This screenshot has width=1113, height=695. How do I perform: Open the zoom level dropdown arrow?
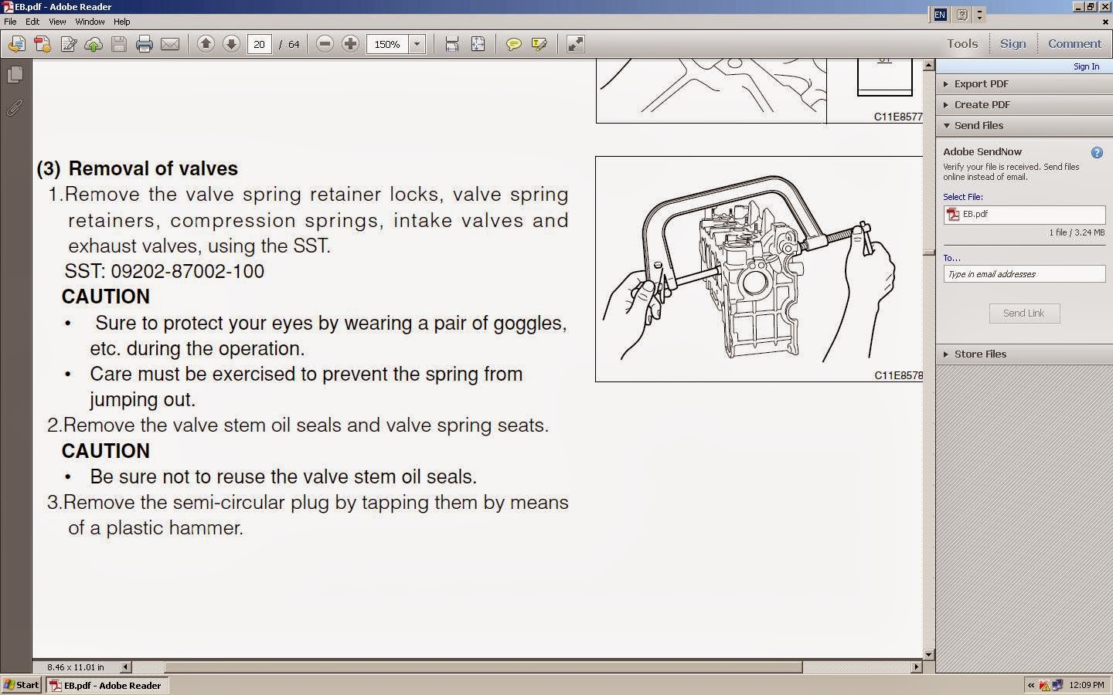(x=417, y=44)
